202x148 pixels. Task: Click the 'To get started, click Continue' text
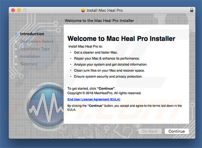91,88
